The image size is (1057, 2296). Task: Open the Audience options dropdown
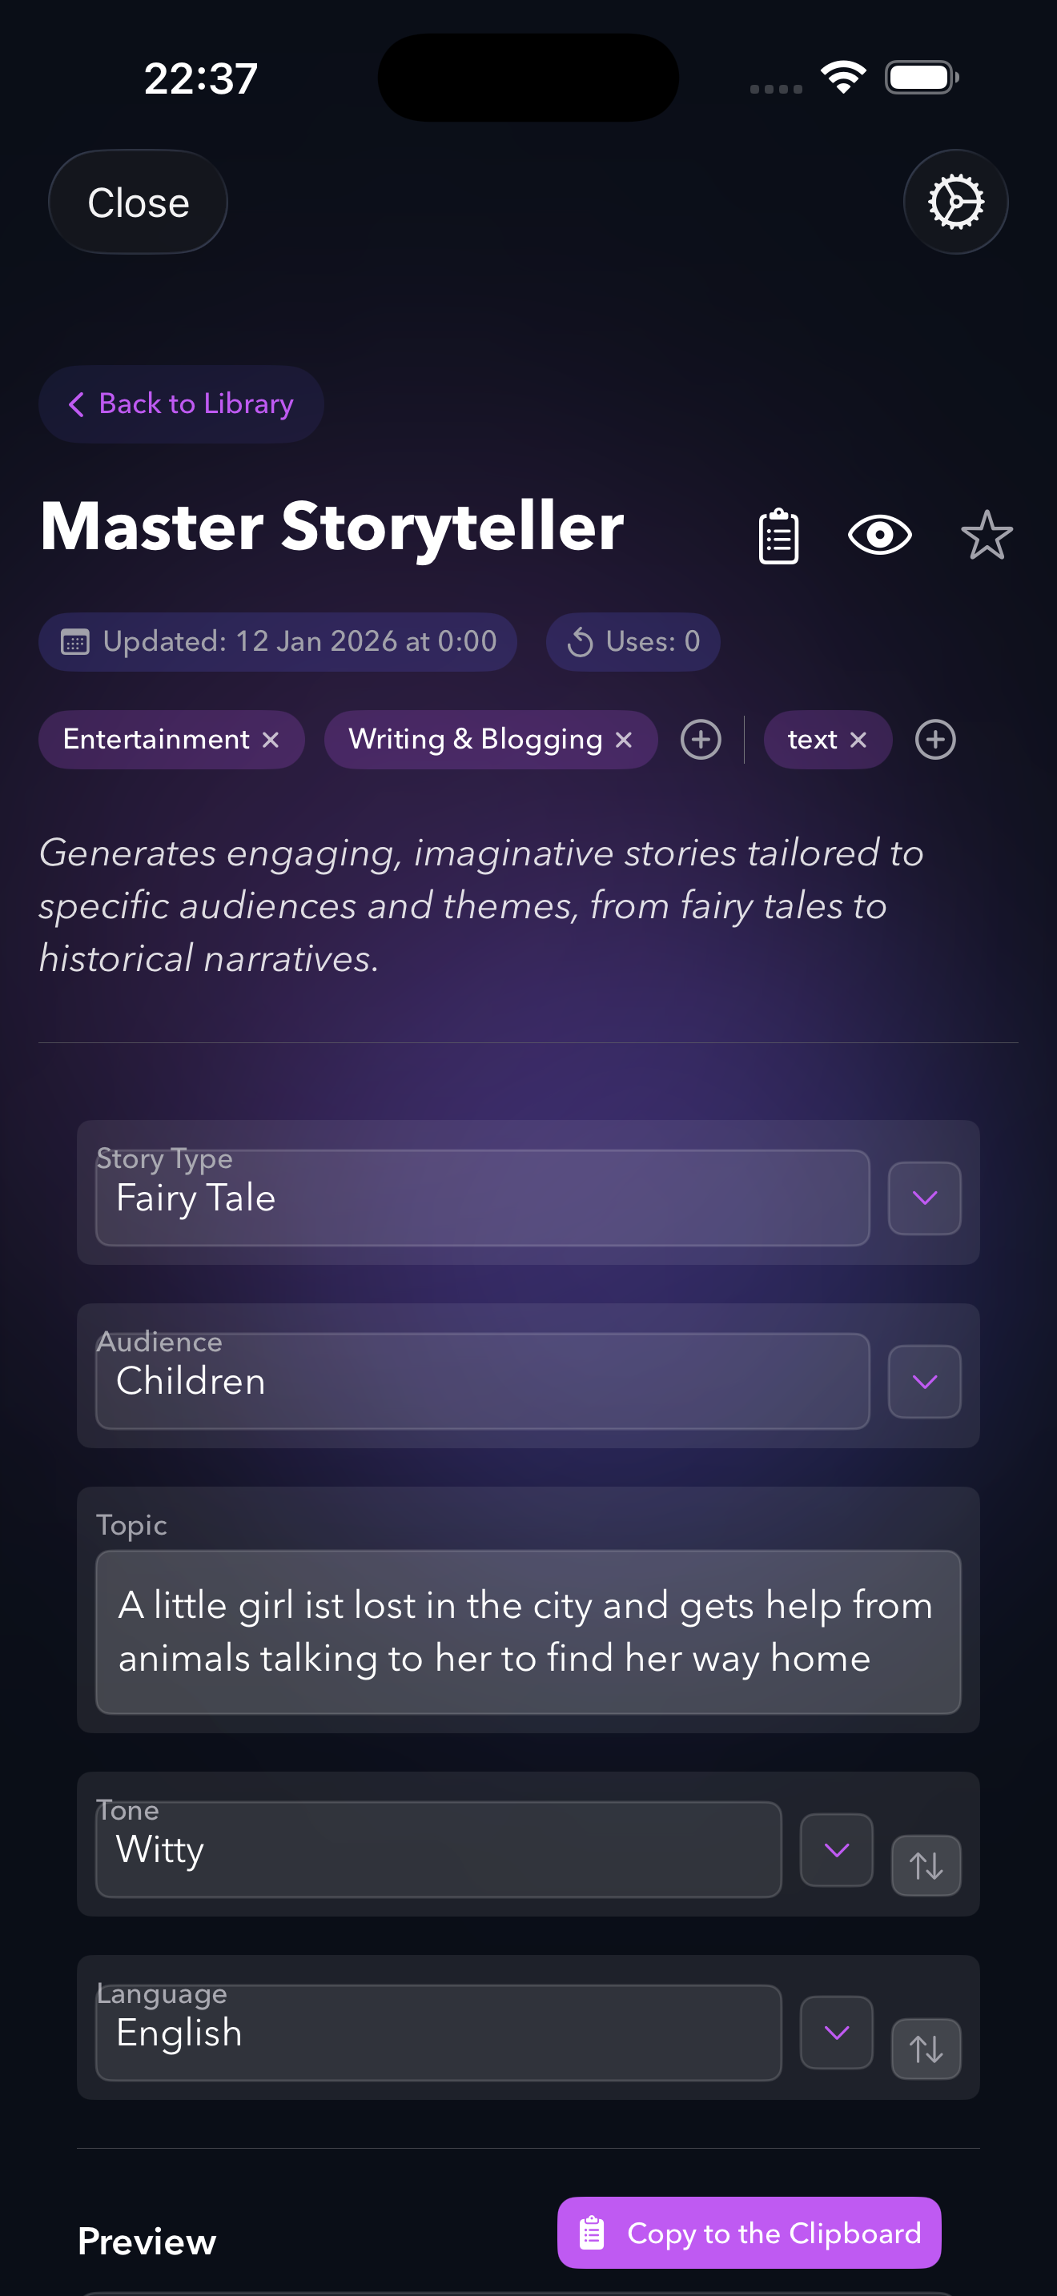[924, 1382]
